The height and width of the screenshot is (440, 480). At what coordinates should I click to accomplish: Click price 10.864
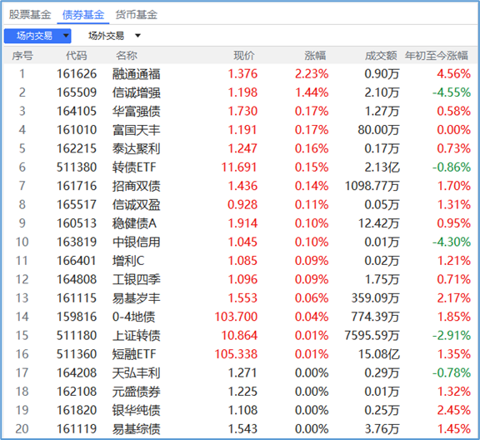239,335
